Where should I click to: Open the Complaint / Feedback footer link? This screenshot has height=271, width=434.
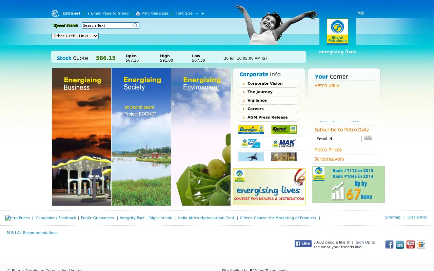56,218
